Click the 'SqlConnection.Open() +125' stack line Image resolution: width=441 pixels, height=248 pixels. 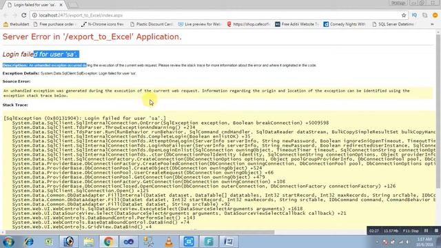(81, 191)
